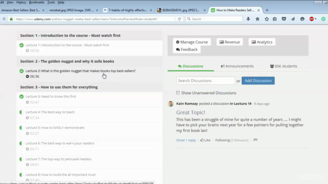
Task: Select the Discussions tab
Action: (191, 66)
